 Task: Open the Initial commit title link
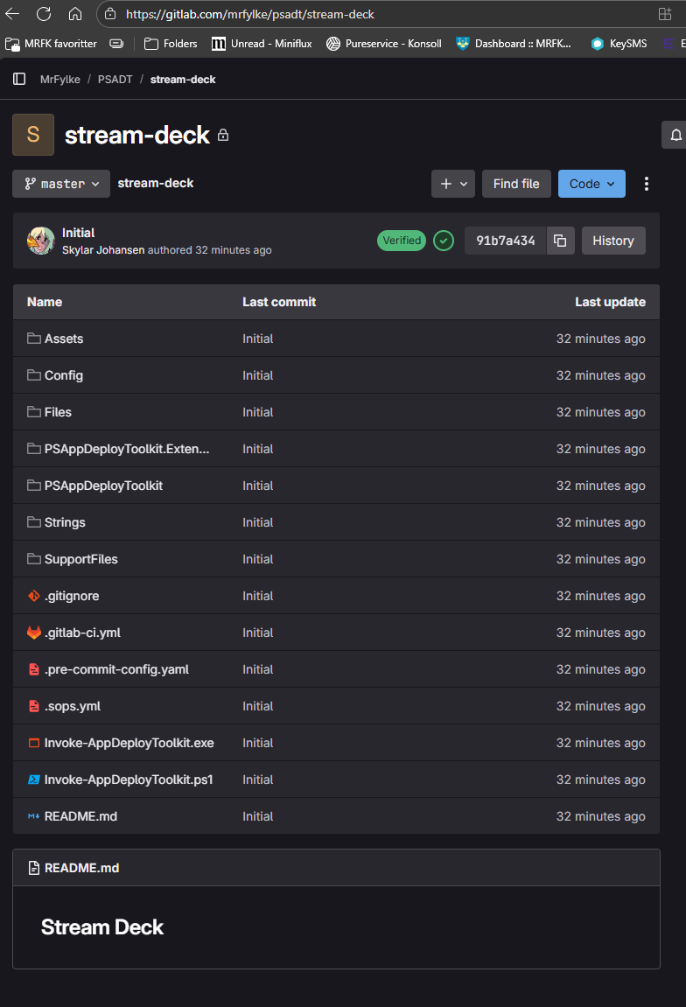(x=79, y=233)
